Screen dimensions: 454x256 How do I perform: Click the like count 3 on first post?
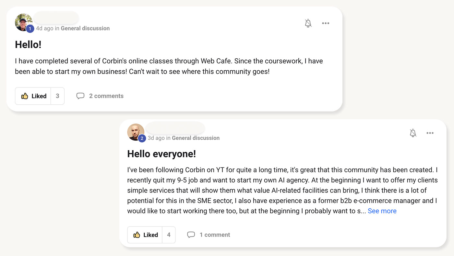tap(57, 96)
